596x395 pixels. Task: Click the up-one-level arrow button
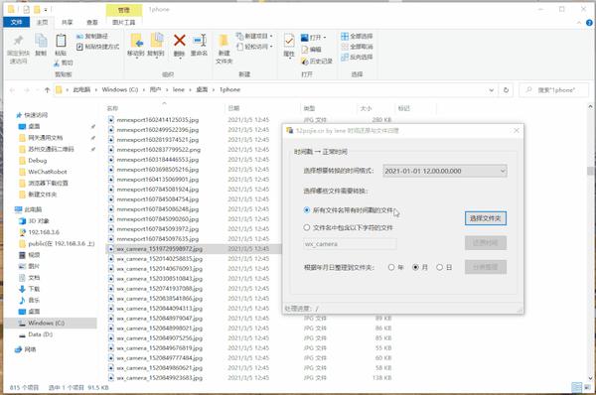click(x=47, y=90)
